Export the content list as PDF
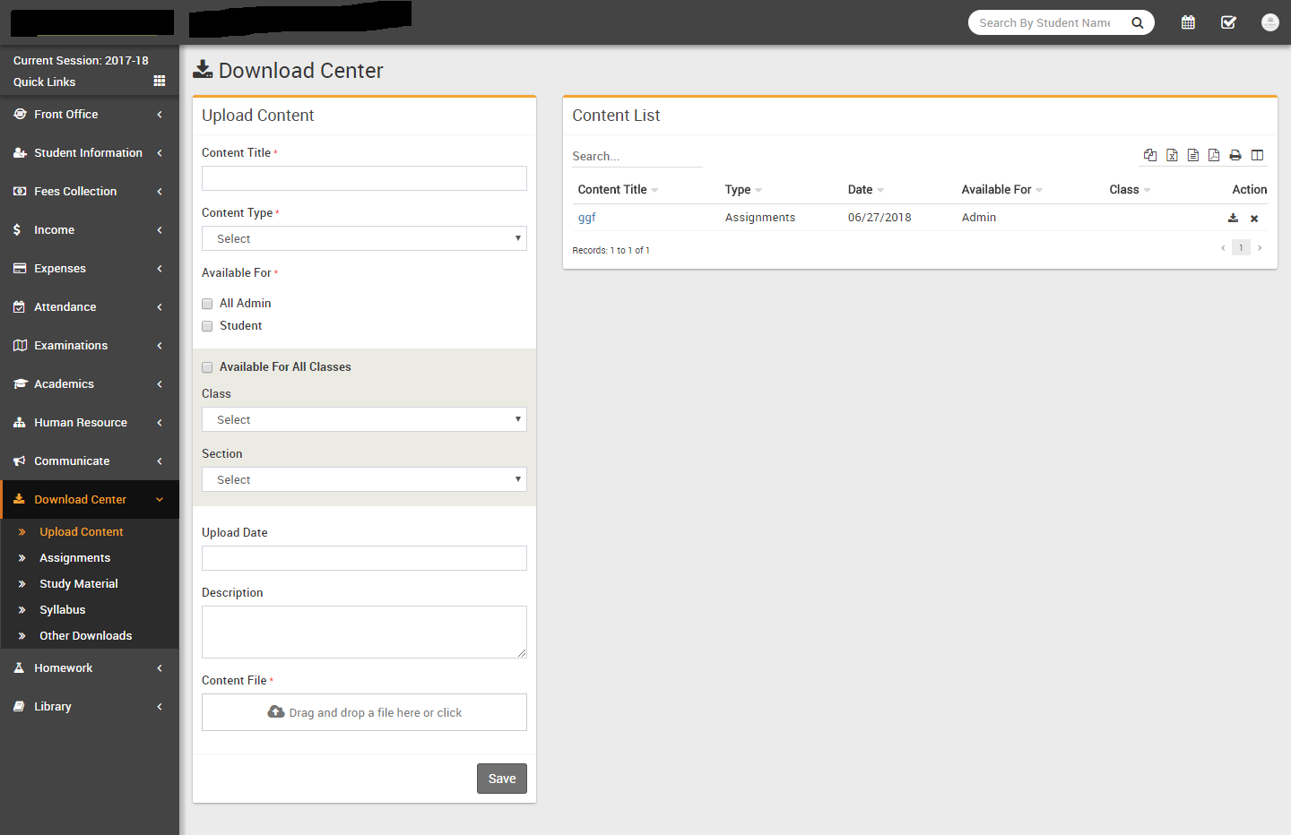1291x835 pixels. point(1214,155)
